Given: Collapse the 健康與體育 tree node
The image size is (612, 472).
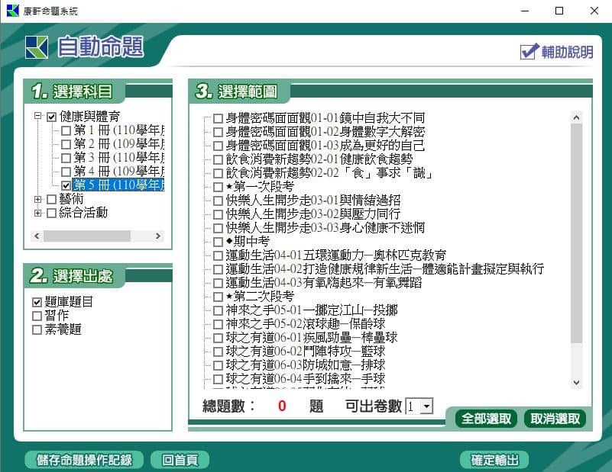Looking at the screenshot, I should [37, 116].
